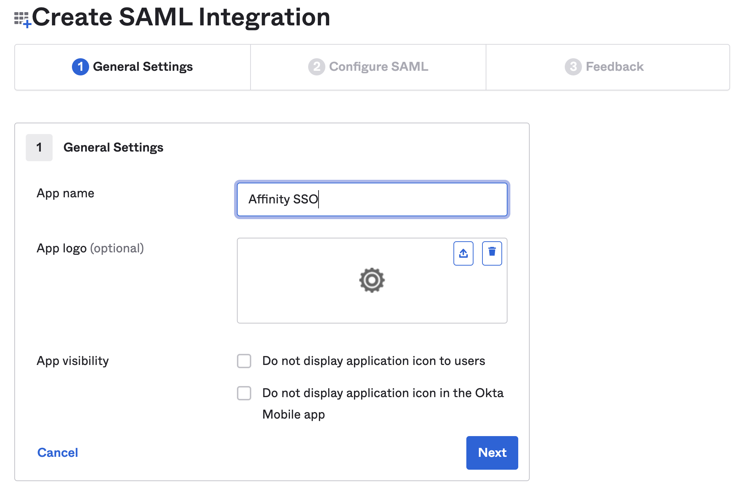Select the 'Affinity SSO' text in name field
The image size is (748, 499).
tap(283, 199)
